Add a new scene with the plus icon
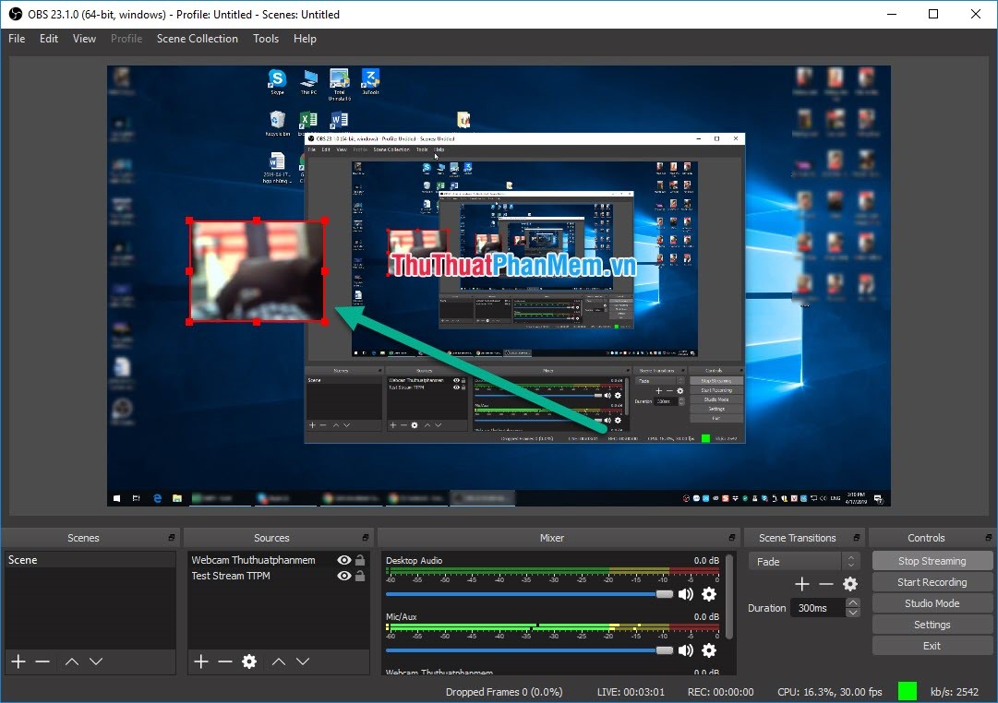 (18, 661)
